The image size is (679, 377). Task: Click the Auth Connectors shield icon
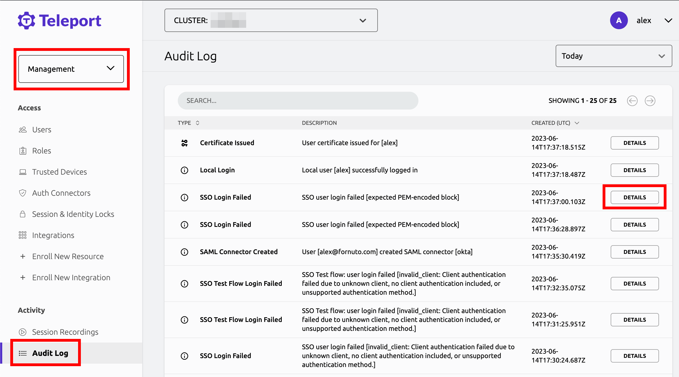23,193
